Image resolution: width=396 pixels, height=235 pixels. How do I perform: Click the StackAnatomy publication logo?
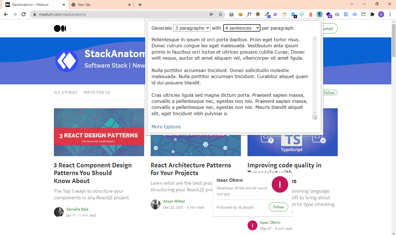67,61
